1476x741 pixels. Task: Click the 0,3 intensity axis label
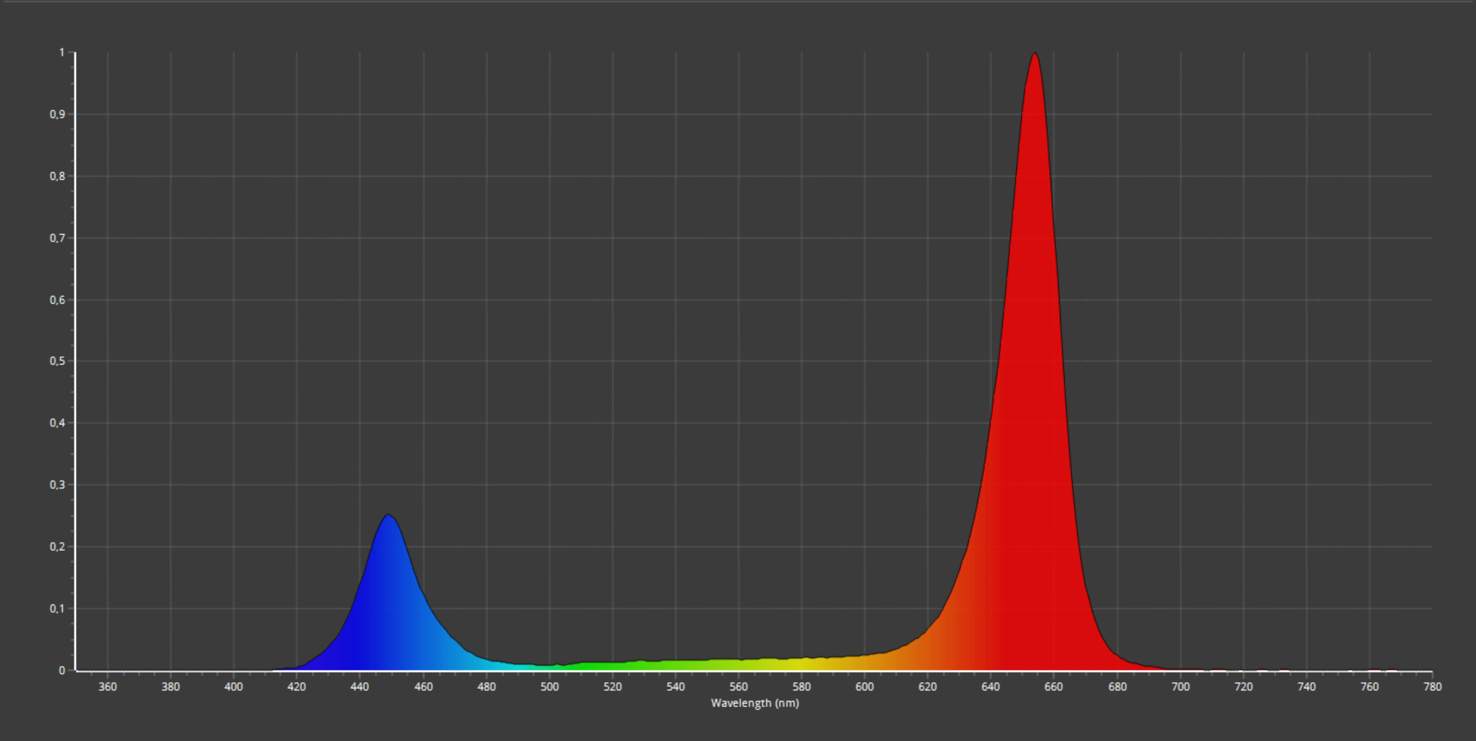pos(57,485)
